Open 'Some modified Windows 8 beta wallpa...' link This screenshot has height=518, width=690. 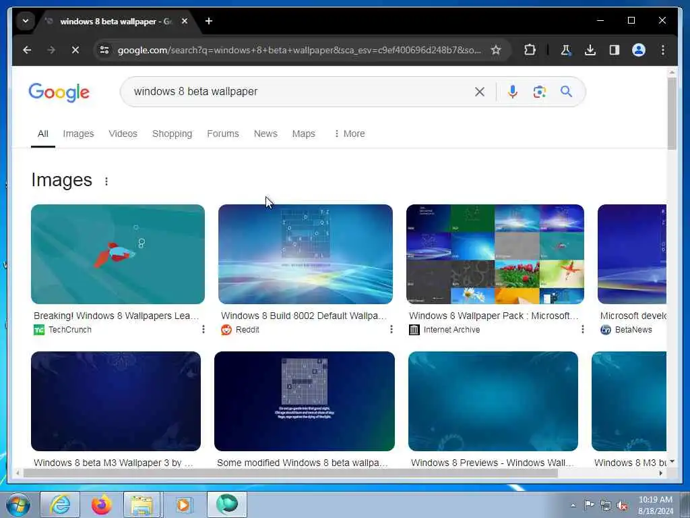pyautogui.click(x=303, y=463)
